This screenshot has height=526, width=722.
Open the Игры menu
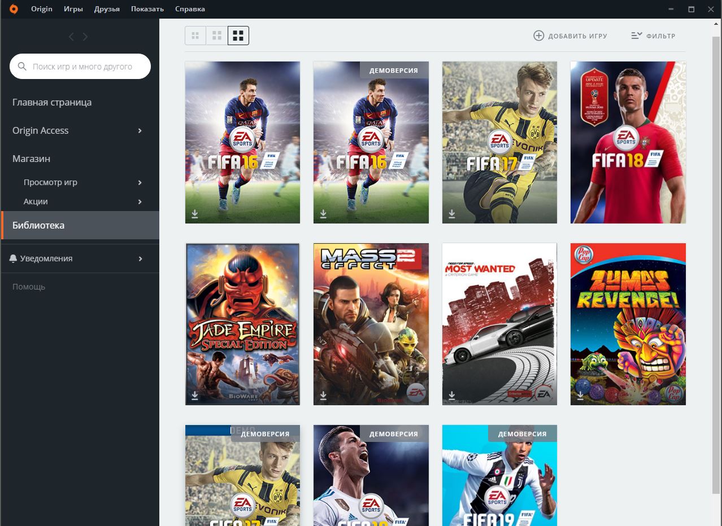coord(73,9)
